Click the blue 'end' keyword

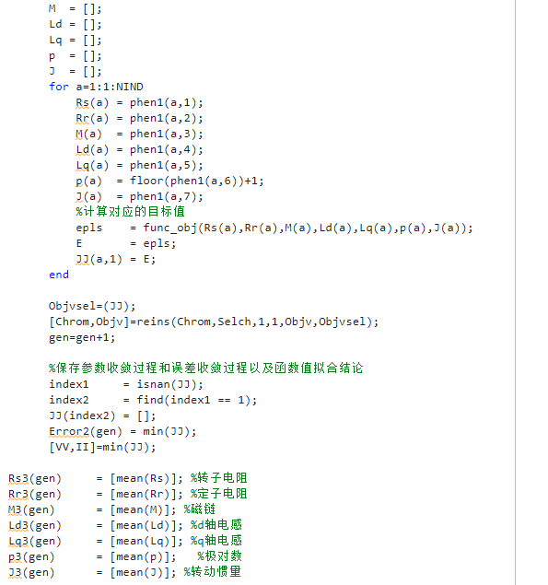pyautogui.click(x=59, y=275)
